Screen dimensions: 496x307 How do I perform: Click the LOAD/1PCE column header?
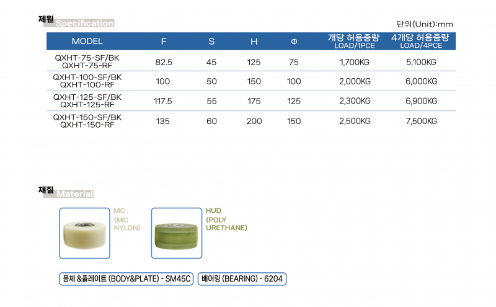354,41
